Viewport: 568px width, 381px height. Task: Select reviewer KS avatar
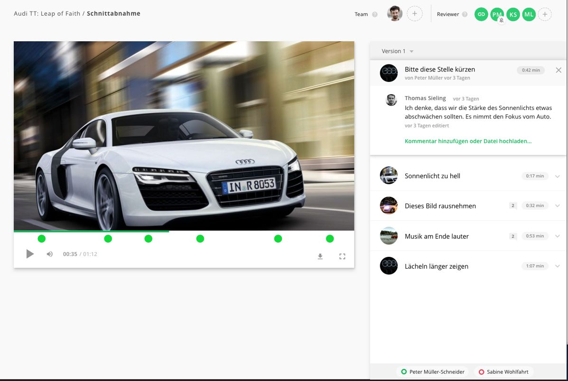click(x=513, y=14)
